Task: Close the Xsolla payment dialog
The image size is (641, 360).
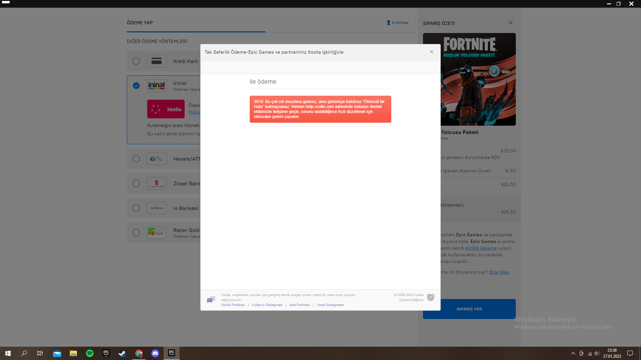Action: coord(432,52)
